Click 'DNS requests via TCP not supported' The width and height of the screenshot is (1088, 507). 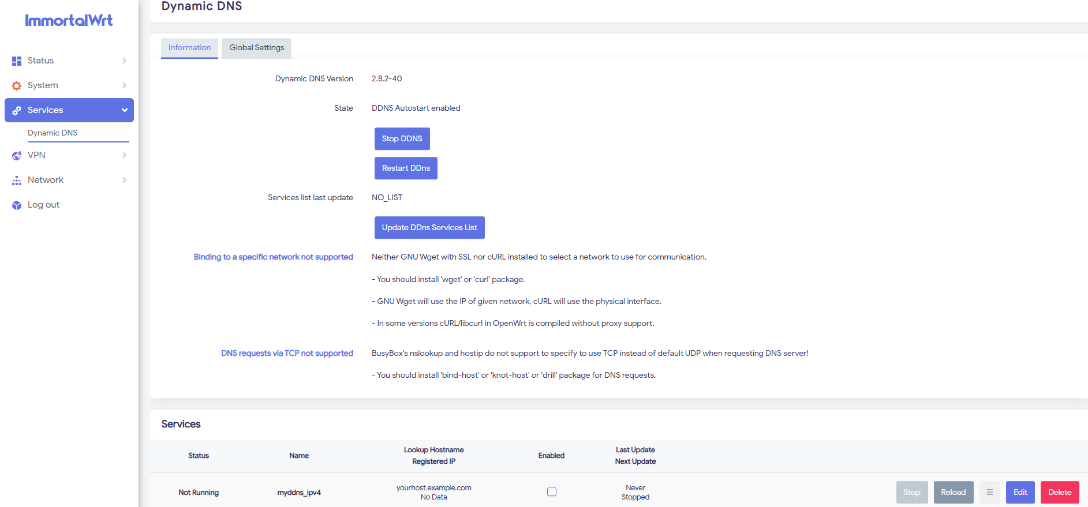[x=287, y=353]
